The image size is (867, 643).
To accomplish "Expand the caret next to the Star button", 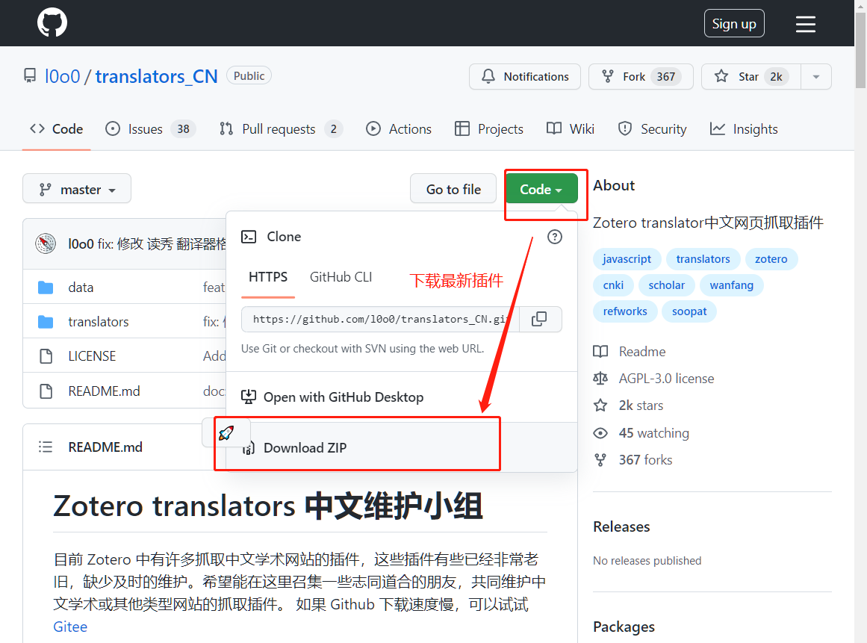I will (x=816, y=76).
